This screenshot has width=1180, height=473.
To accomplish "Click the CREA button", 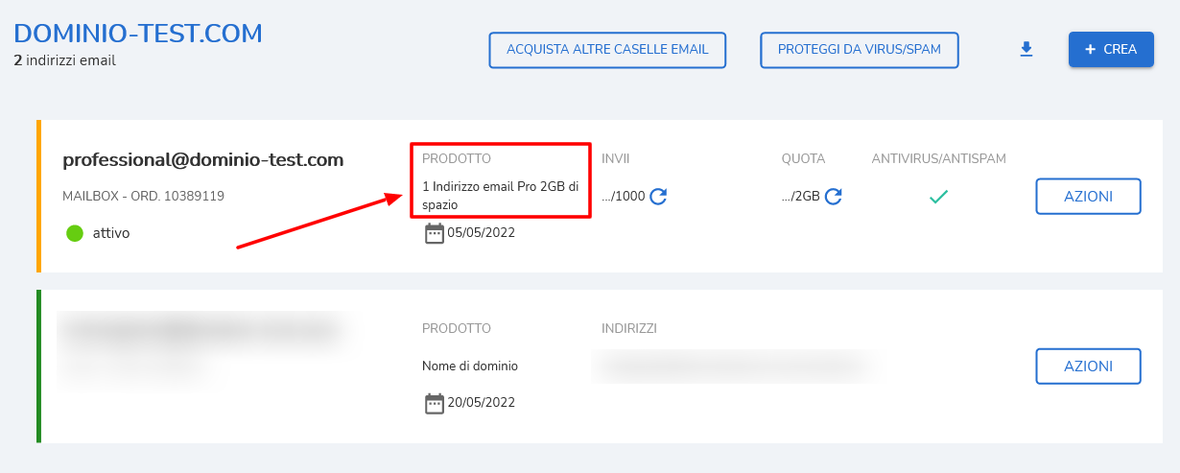I will tap(1111, 49).
